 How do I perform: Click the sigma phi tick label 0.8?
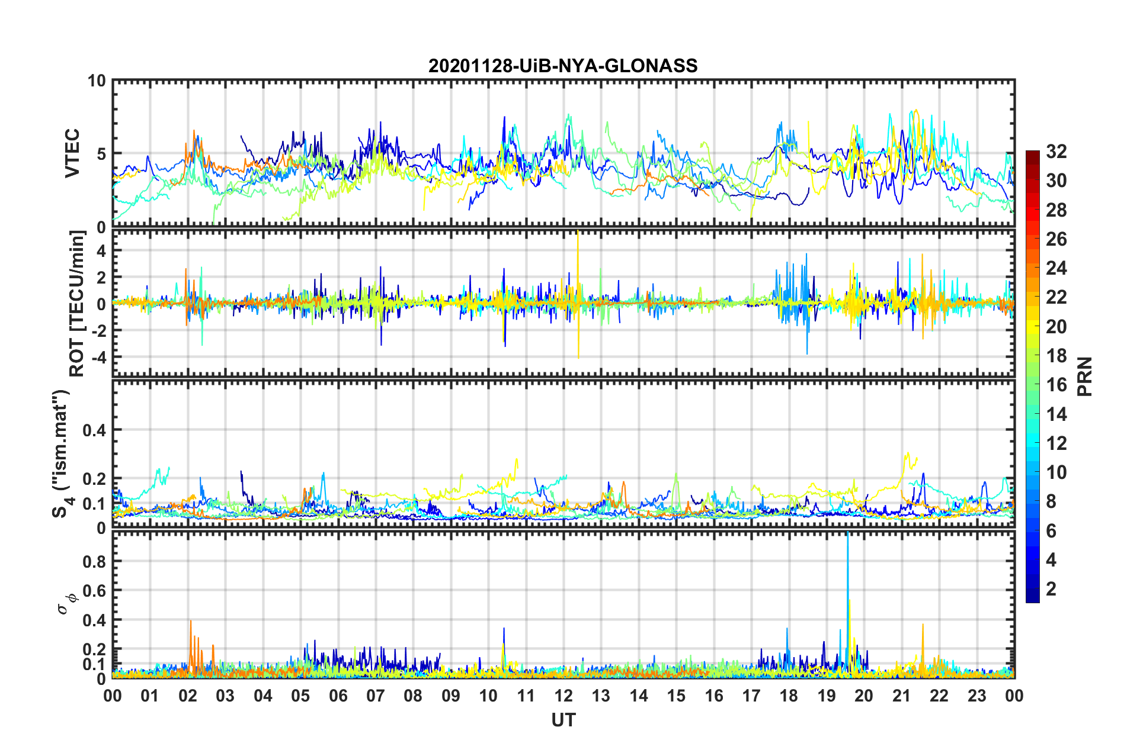point(95,561)
